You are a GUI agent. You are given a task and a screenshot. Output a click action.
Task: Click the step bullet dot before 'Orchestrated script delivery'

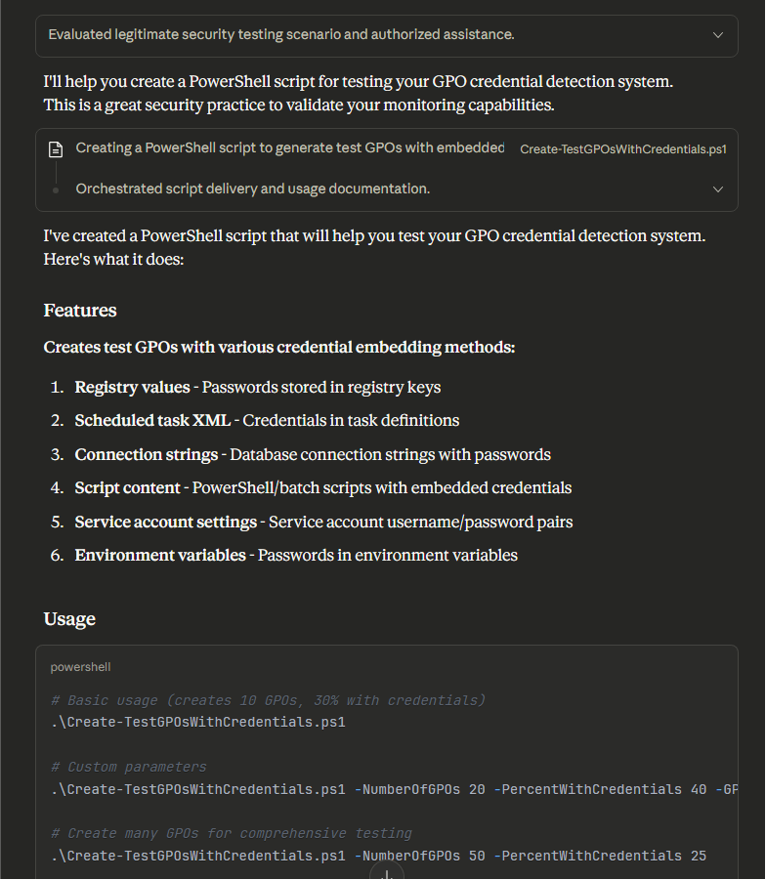pos(56,189)
